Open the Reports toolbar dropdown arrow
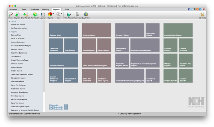 [53, 14]
